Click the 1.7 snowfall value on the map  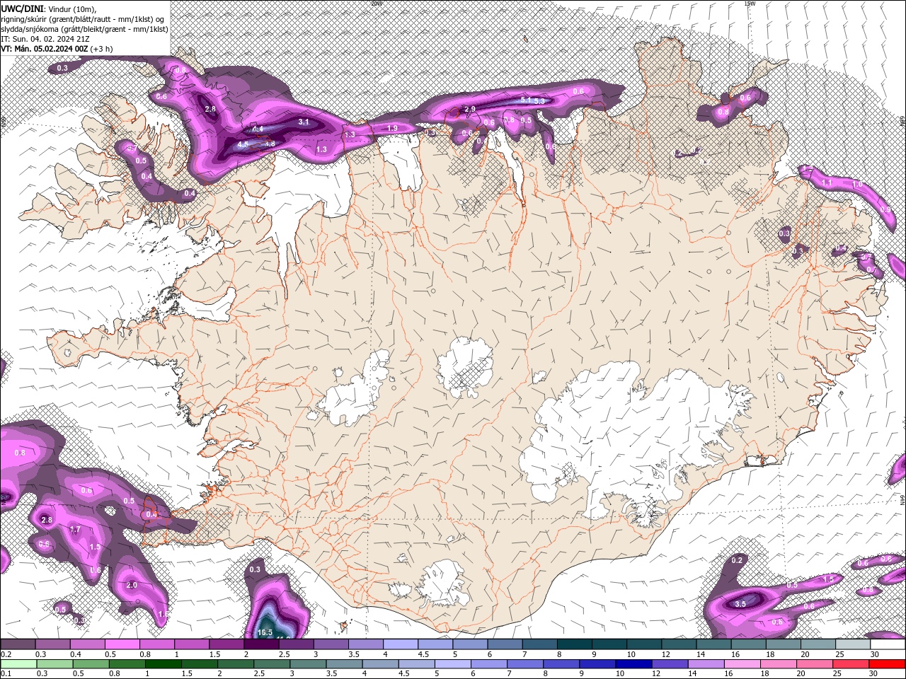point(76,529)
